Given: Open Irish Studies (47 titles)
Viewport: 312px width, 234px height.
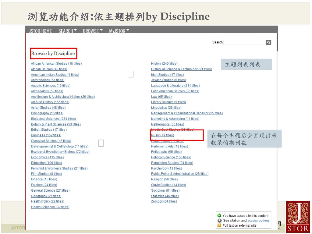Looking at the screenshot, I should point(167,75).
